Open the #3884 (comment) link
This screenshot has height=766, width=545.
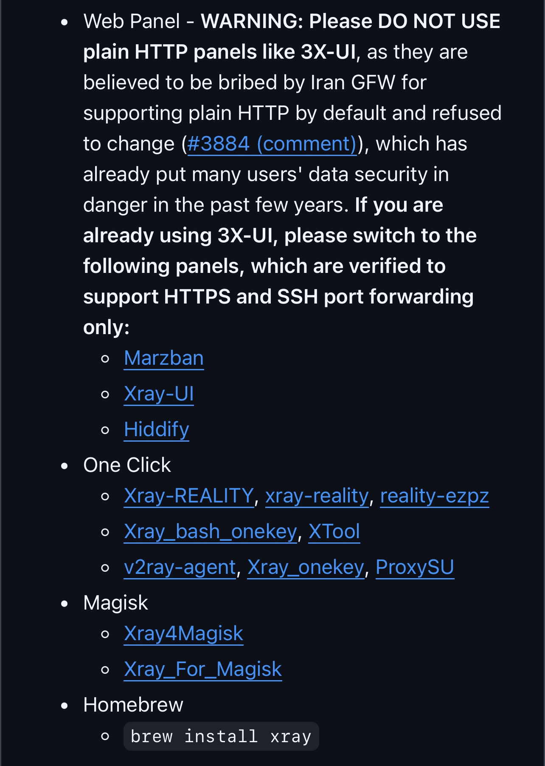pyautogui.click(x=272, y=144)
